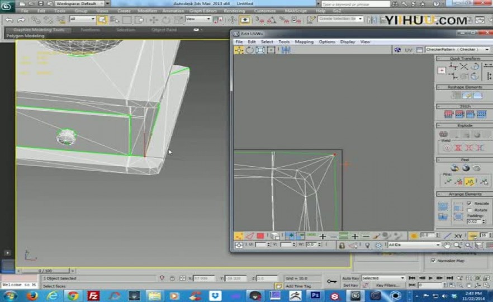The height and width of the screenshot is (302, 493).
Task: Toggle the Auto Key button
Action: (350, 279)
